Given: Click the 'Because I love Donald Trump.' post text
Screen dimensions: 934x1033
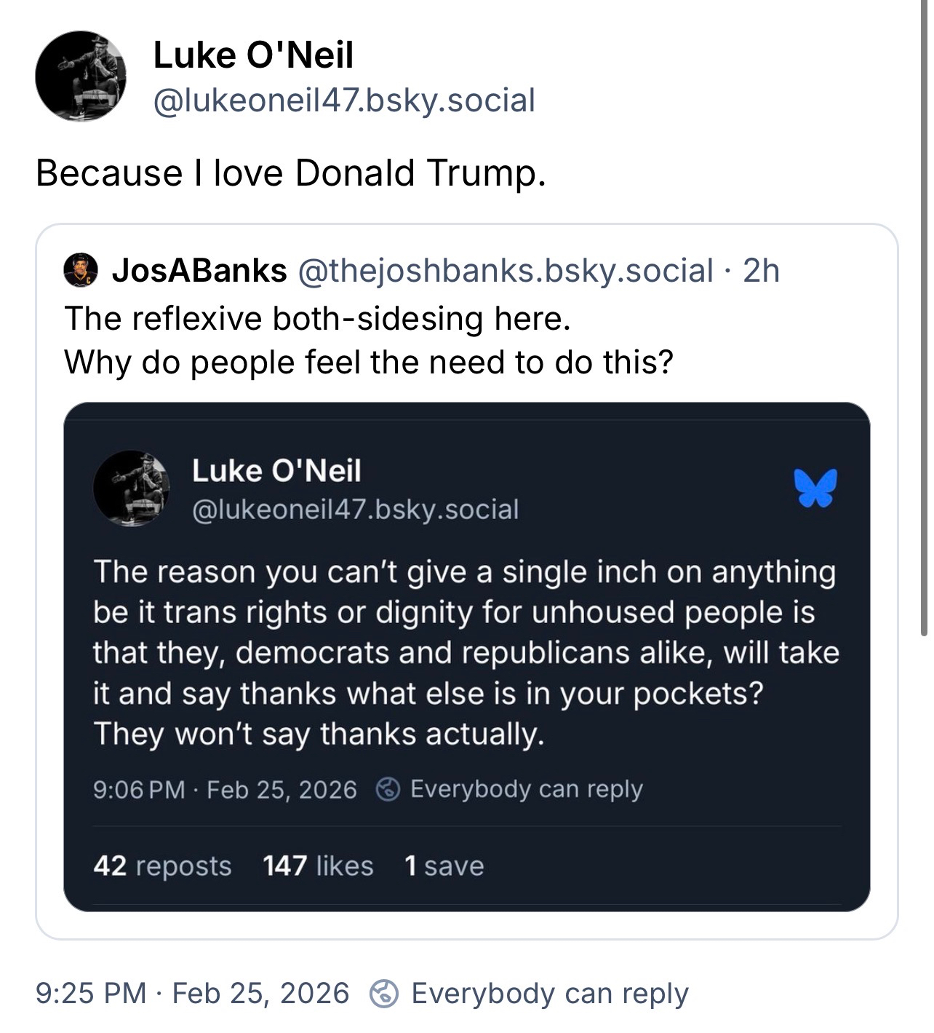Looking at the screenshot, I should tap(290, 173).
